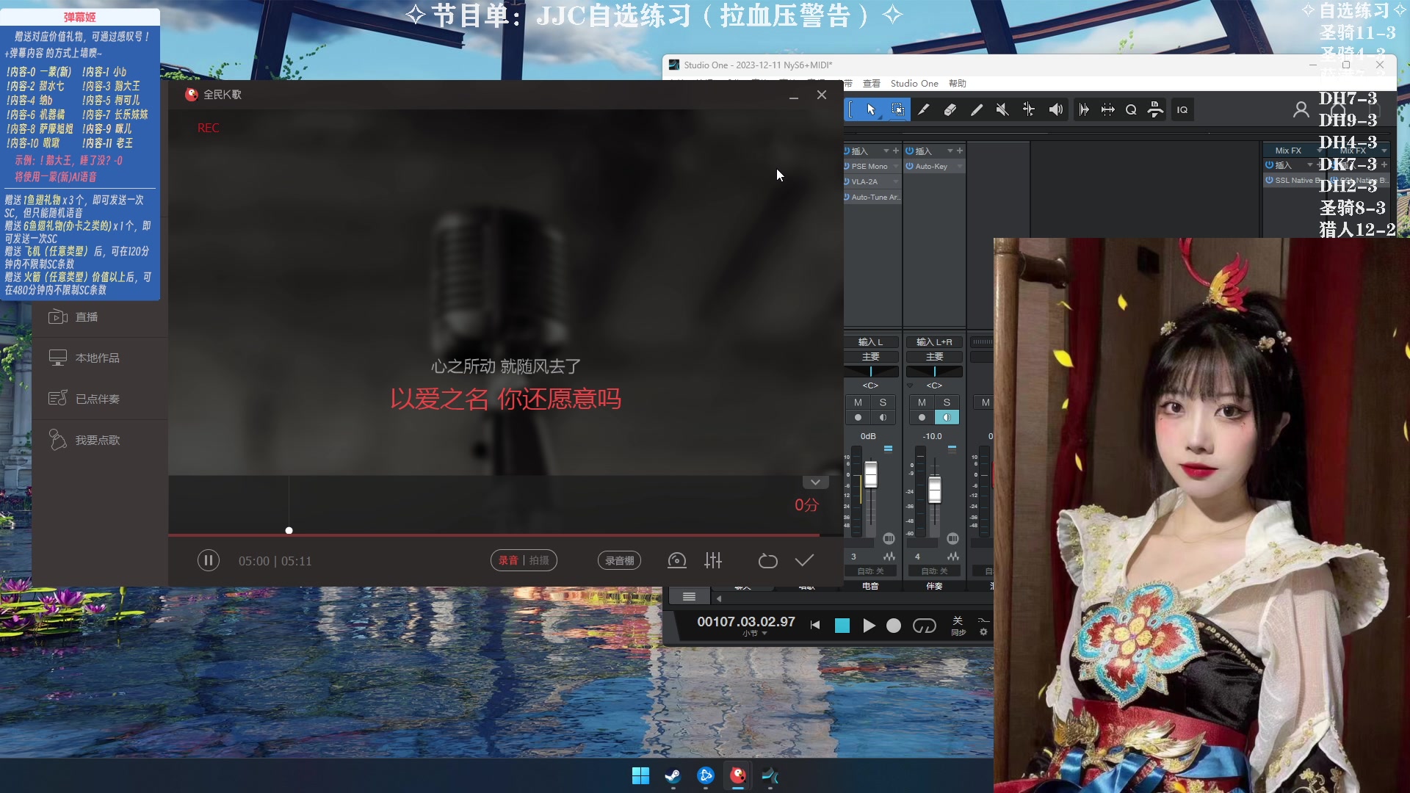Viewport: 1410px width, 793px height.
Task: Adjust the 电音 channel volume fader
Action: 871,475
